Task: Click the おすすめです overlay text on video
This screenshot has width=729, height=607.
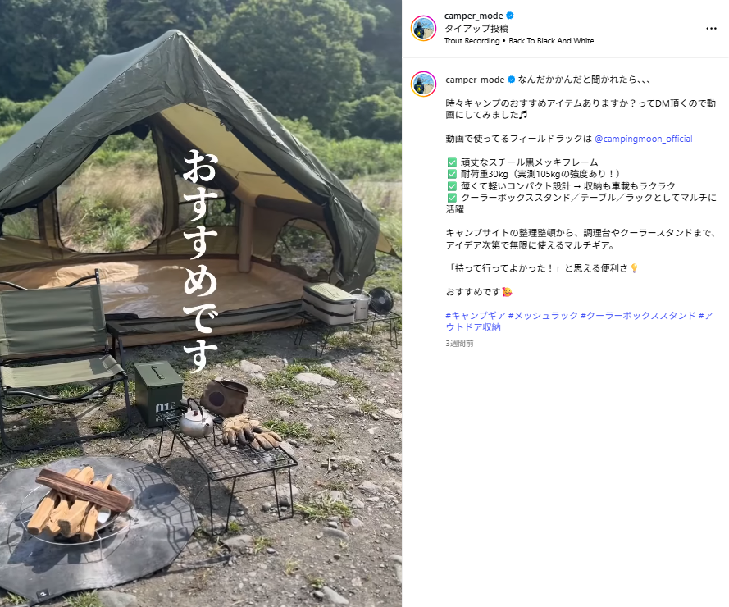Action: (x=200, y=261)
